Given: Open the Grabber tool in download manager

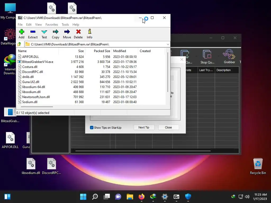Looking at the screenshot, I should point(229,57).
